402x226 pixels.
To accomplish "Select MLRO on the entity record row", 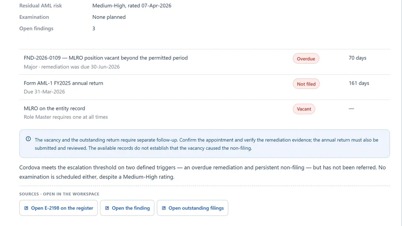I will coord(205,113).
